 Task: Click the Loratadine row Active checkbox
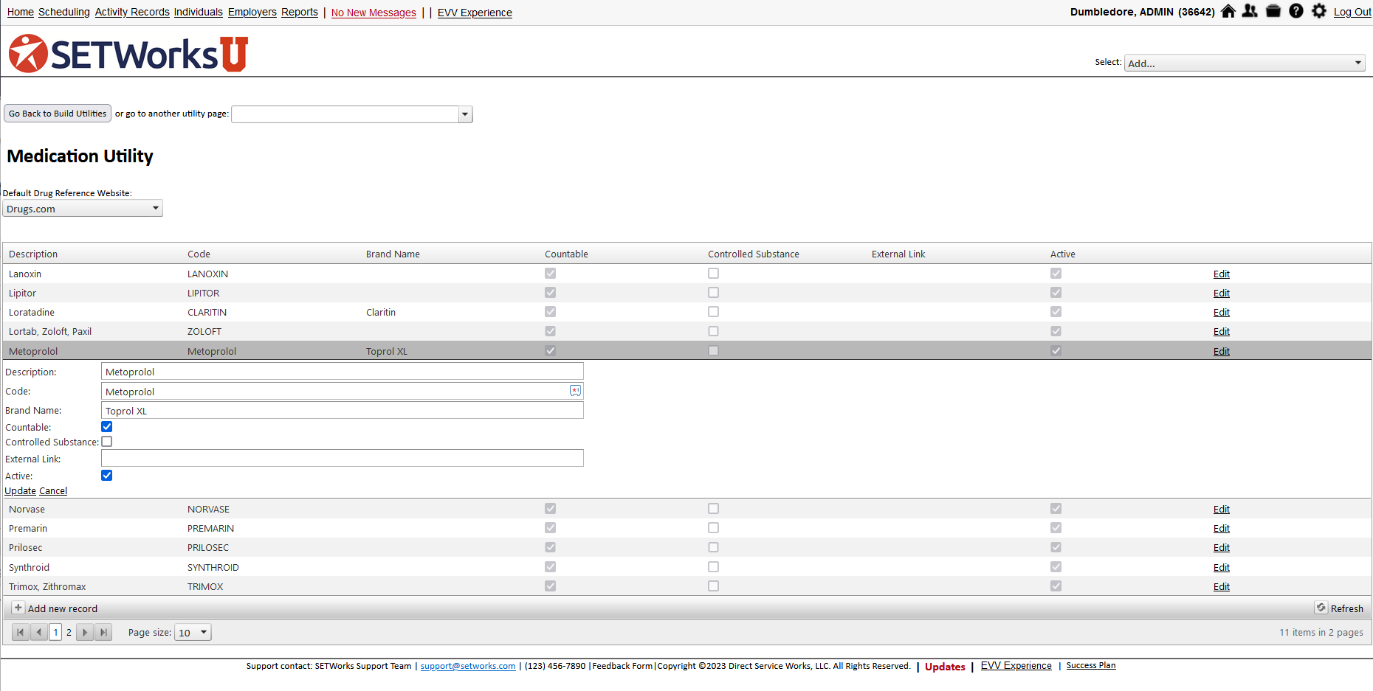[1056, 312]
